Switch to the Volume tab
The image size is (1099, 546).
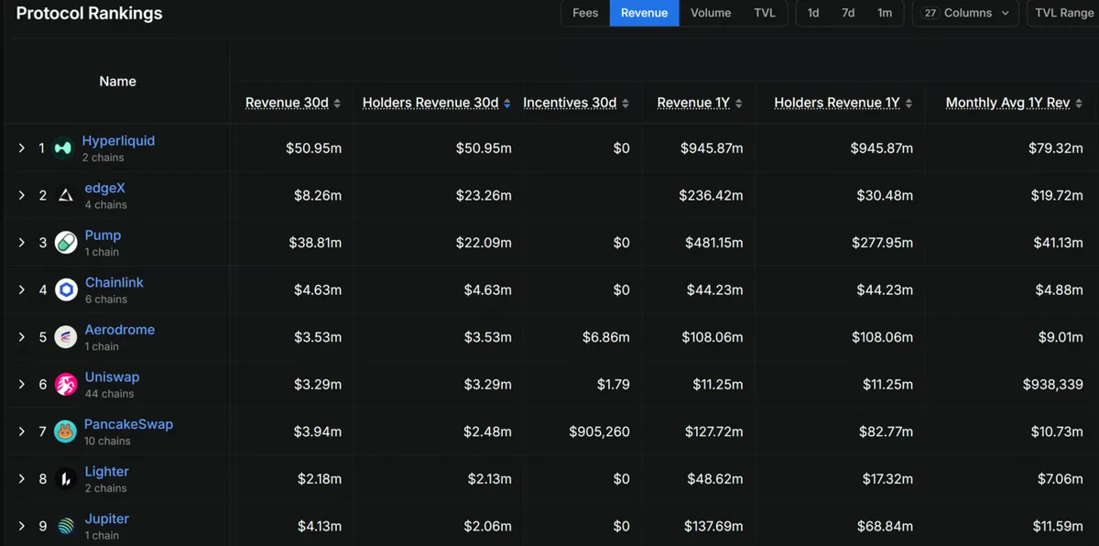(x=711, y=13)
